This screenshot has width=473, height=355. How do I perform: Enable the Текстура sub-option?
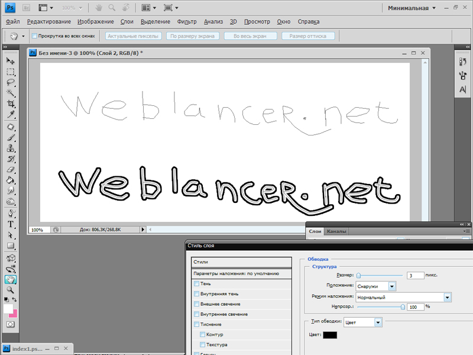[x=203, y=345]
